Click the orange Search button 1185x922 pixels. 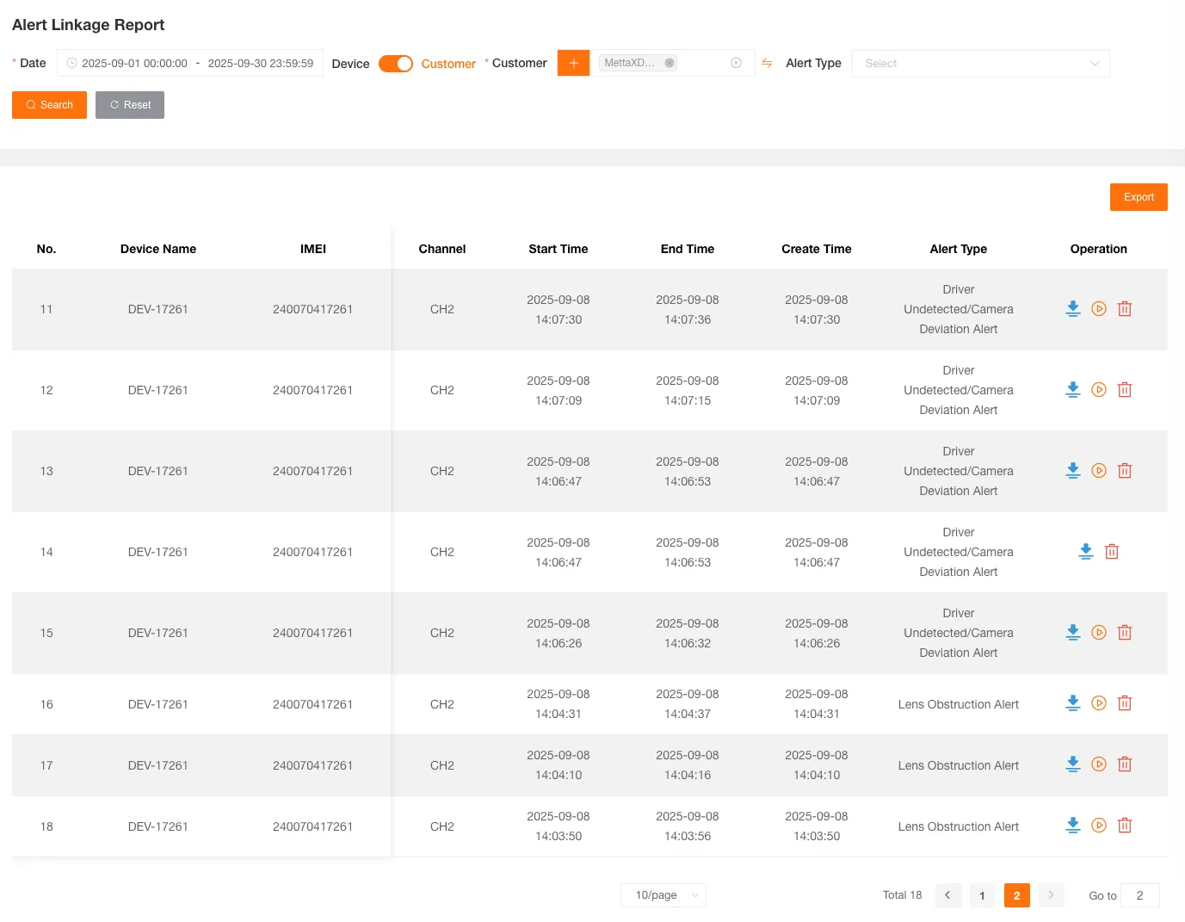point(49,105)
